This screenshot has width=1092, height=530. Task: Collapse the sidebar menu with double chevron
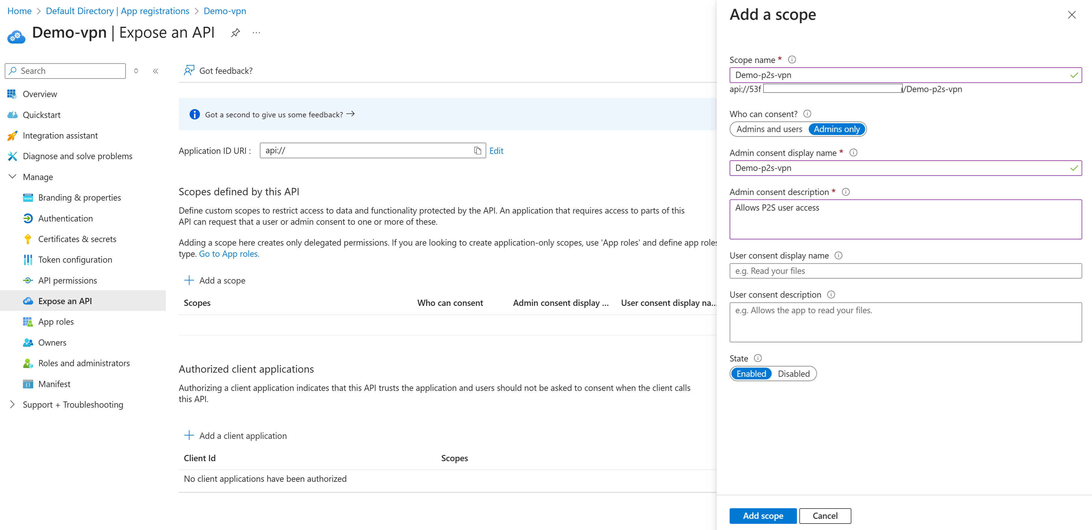click(155, 71)
